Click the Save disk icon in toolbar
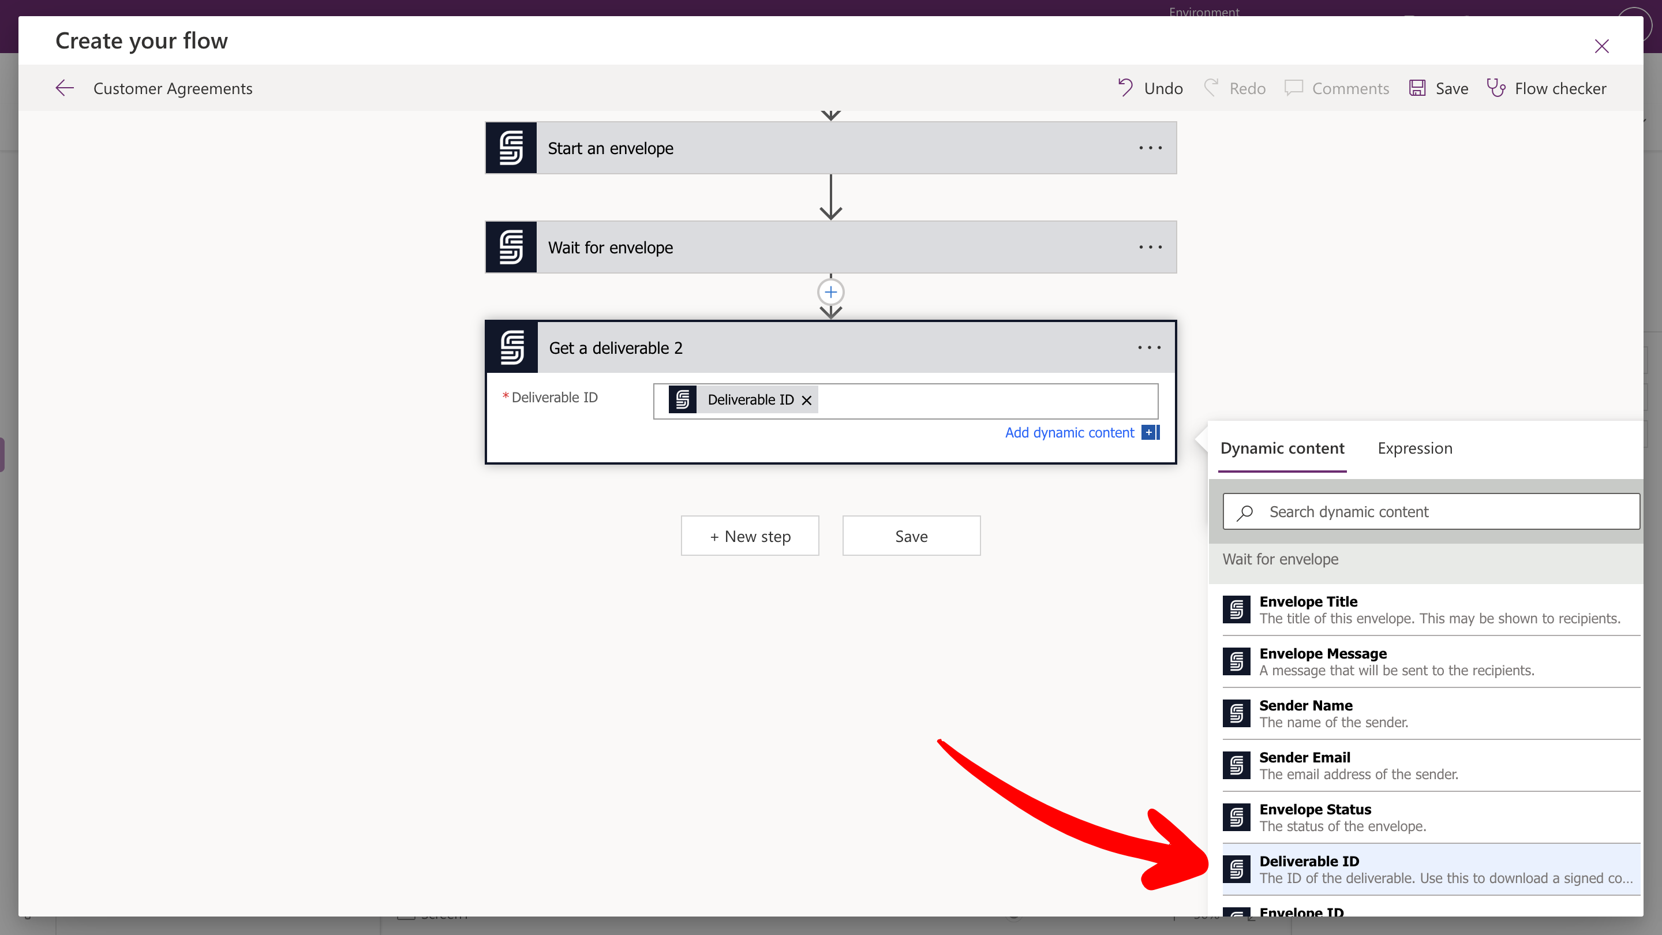 tap(1417, 88)
